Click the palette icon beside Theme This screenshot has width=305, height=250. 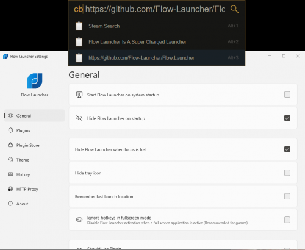(10, 160)
